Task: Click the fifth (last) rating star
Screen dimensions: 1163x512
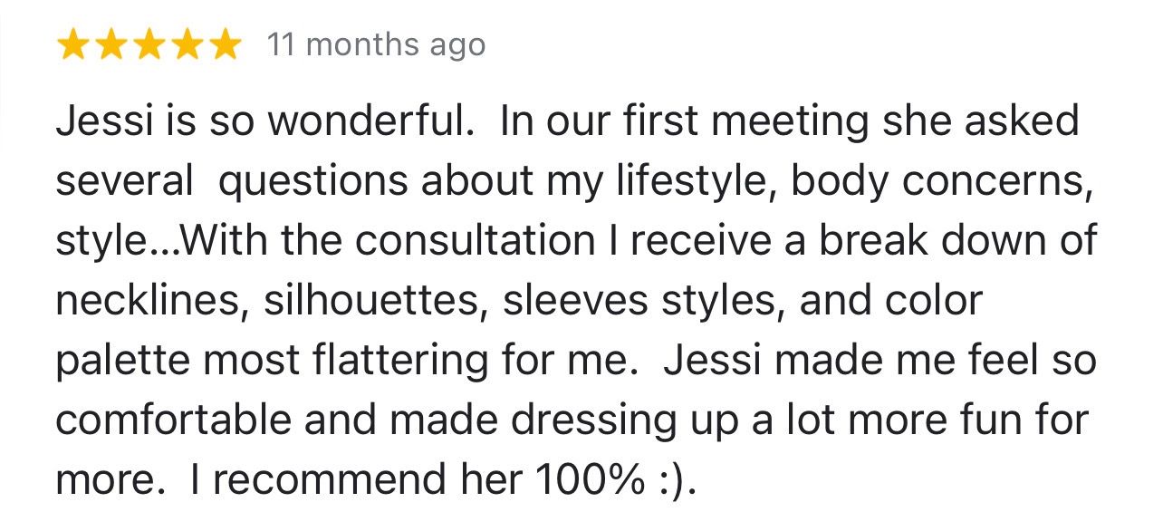Action: pyautogui.click(x=226, y=44)
